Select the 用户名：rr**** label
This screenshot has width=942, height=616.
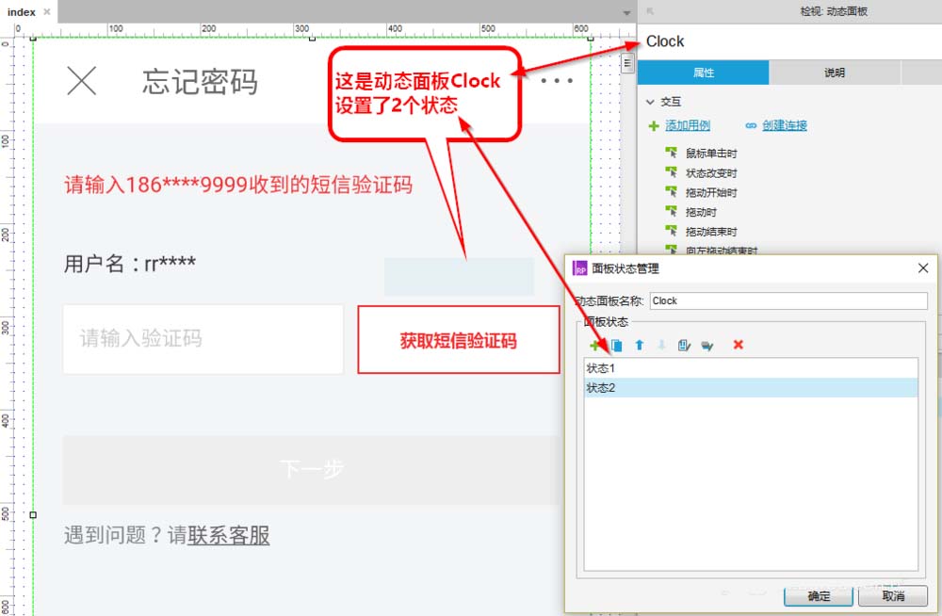(x=130, y=264)
